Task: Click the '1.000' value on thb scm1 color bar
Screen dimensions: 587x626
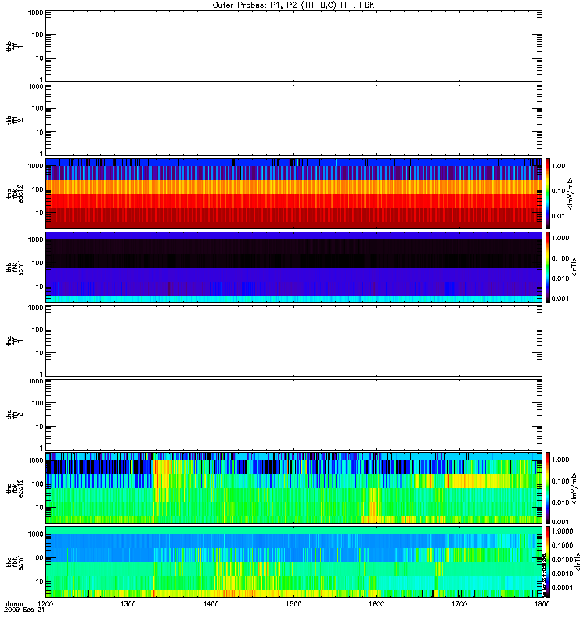Action: pyautogui.click(x=560, y=238)
